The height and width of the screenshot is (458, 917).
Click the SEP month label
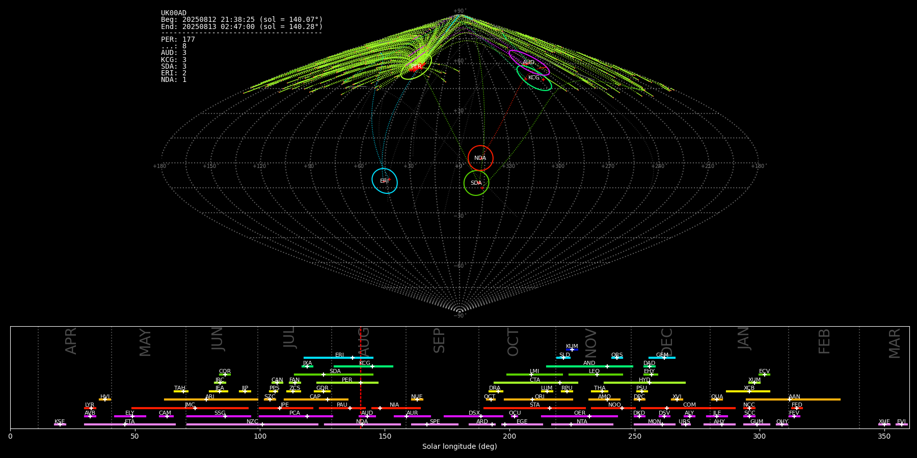[x=439, y=340]
